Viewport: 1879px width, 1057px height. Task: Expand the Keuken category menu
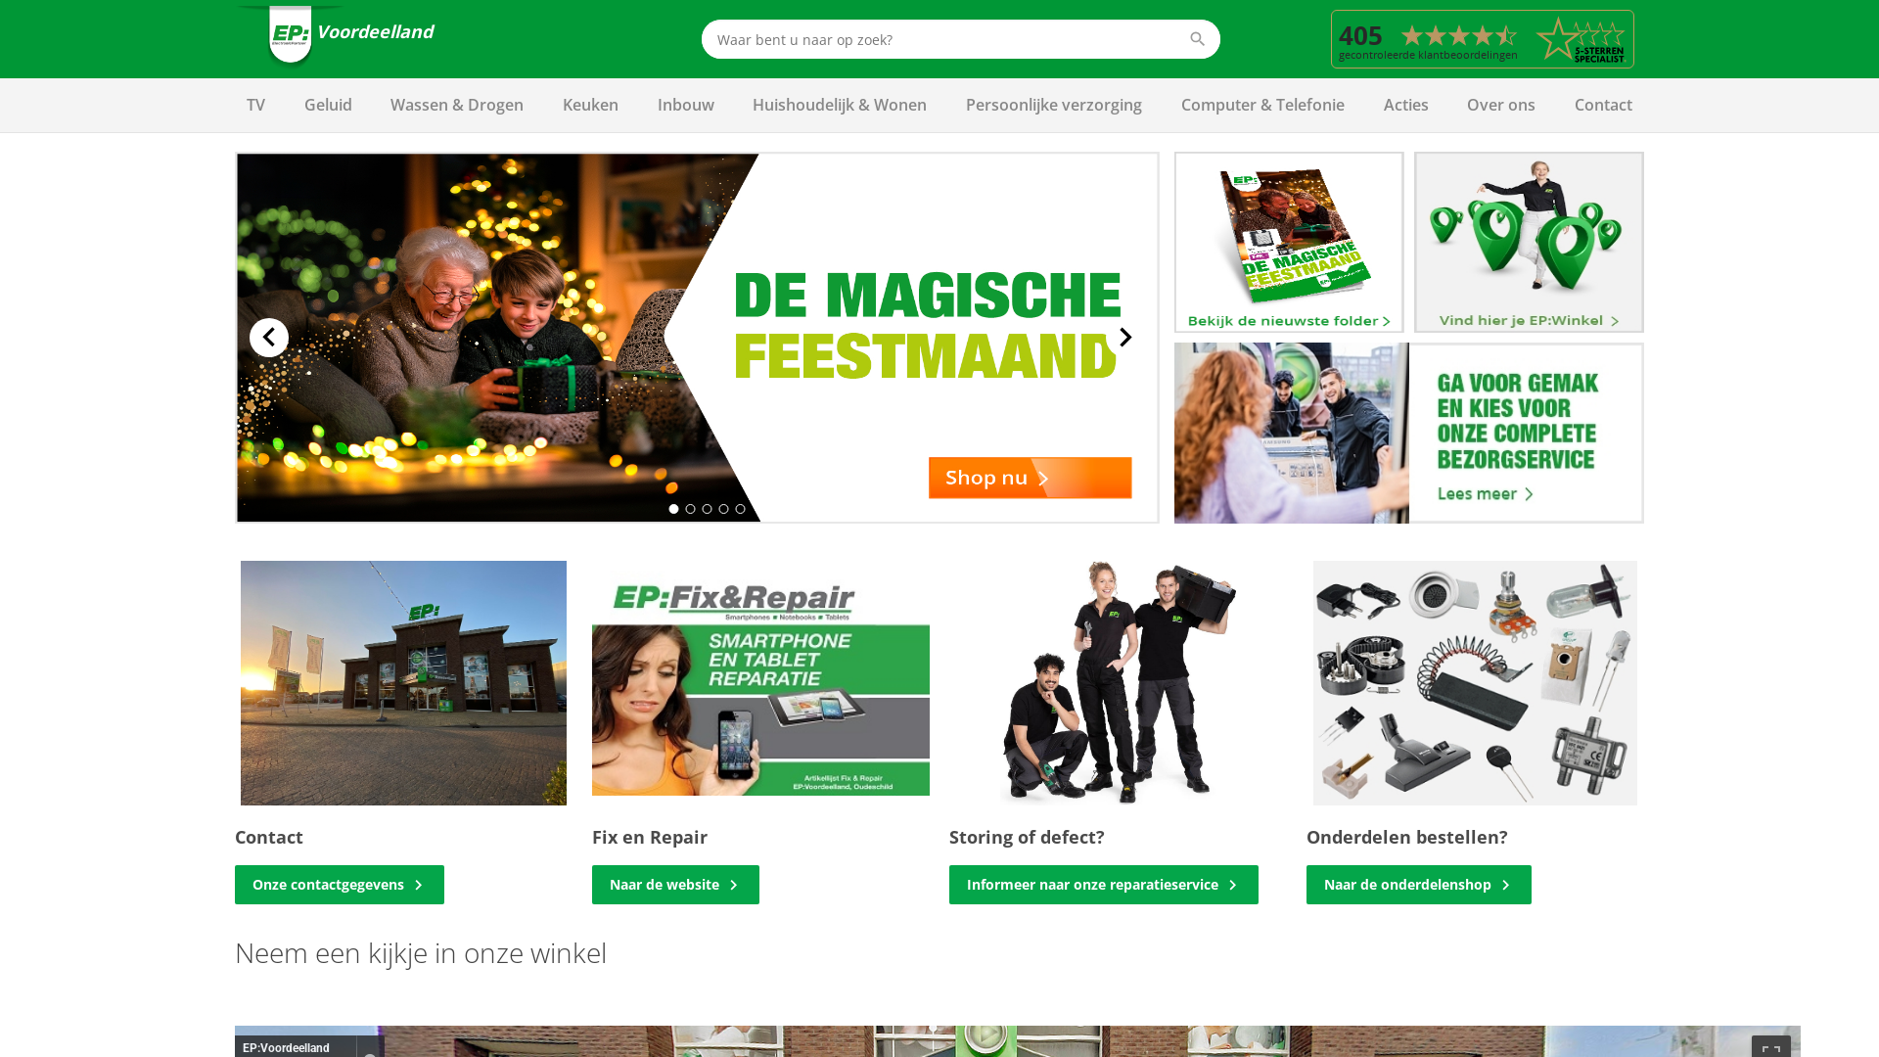pos(590,105)
